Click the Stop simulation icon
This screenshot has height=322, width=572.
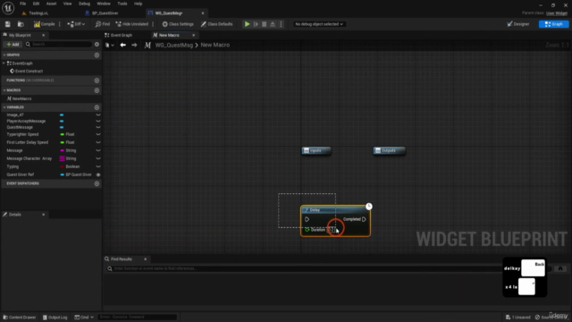pyautogui.click(x=265, y=24)
